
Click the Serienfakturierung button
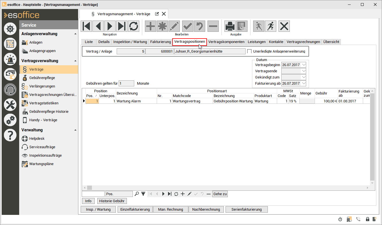(246, 210)
